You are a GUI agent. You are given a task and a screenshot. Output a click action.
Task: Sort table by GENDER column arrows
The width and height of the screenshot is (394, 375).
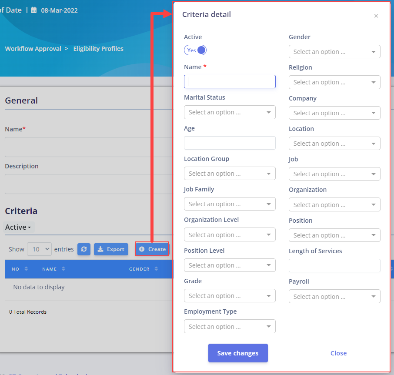pyautogui.click(x=156, y=269)
